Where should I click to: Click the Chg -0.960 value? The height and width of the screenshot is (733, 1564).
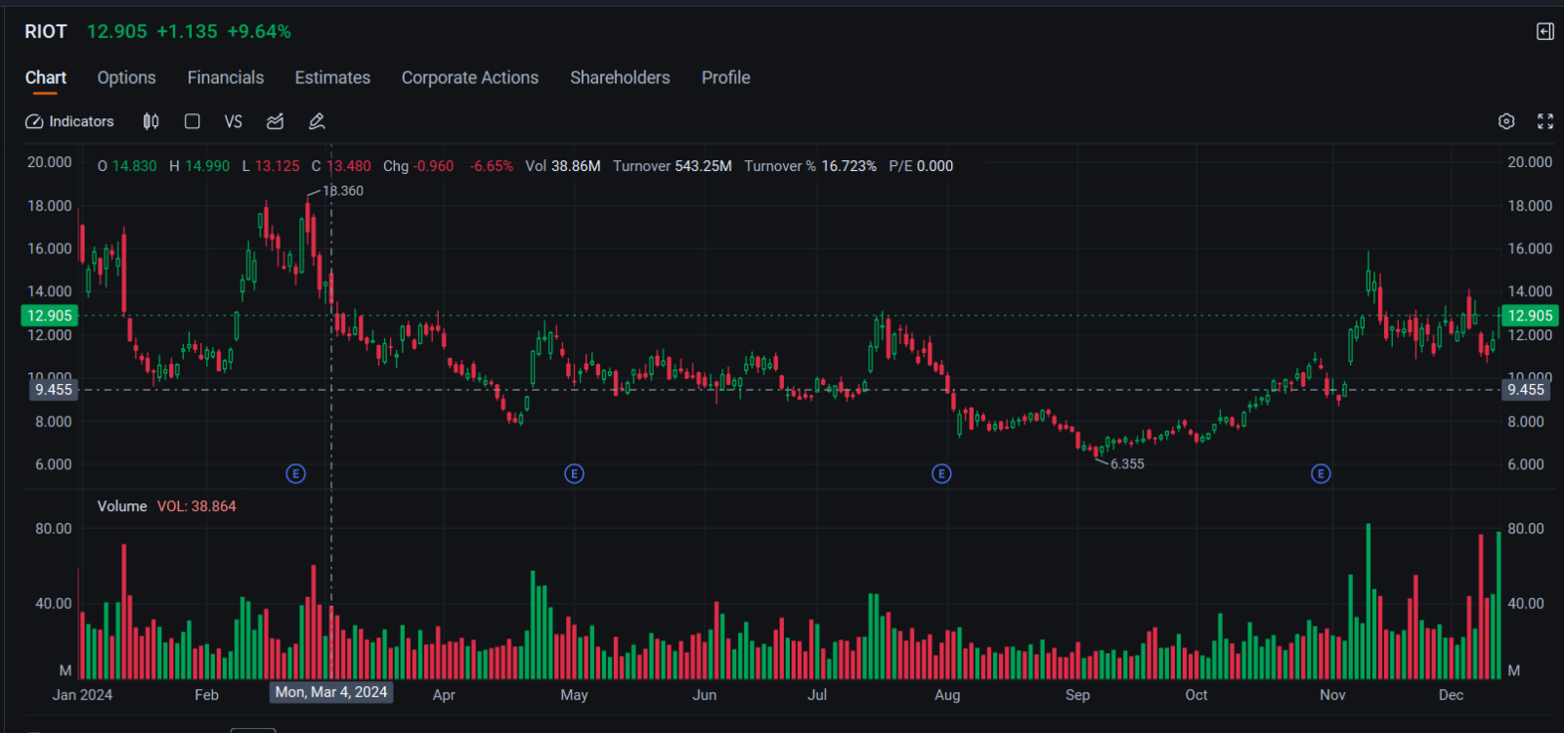click(x=418, y=166)
